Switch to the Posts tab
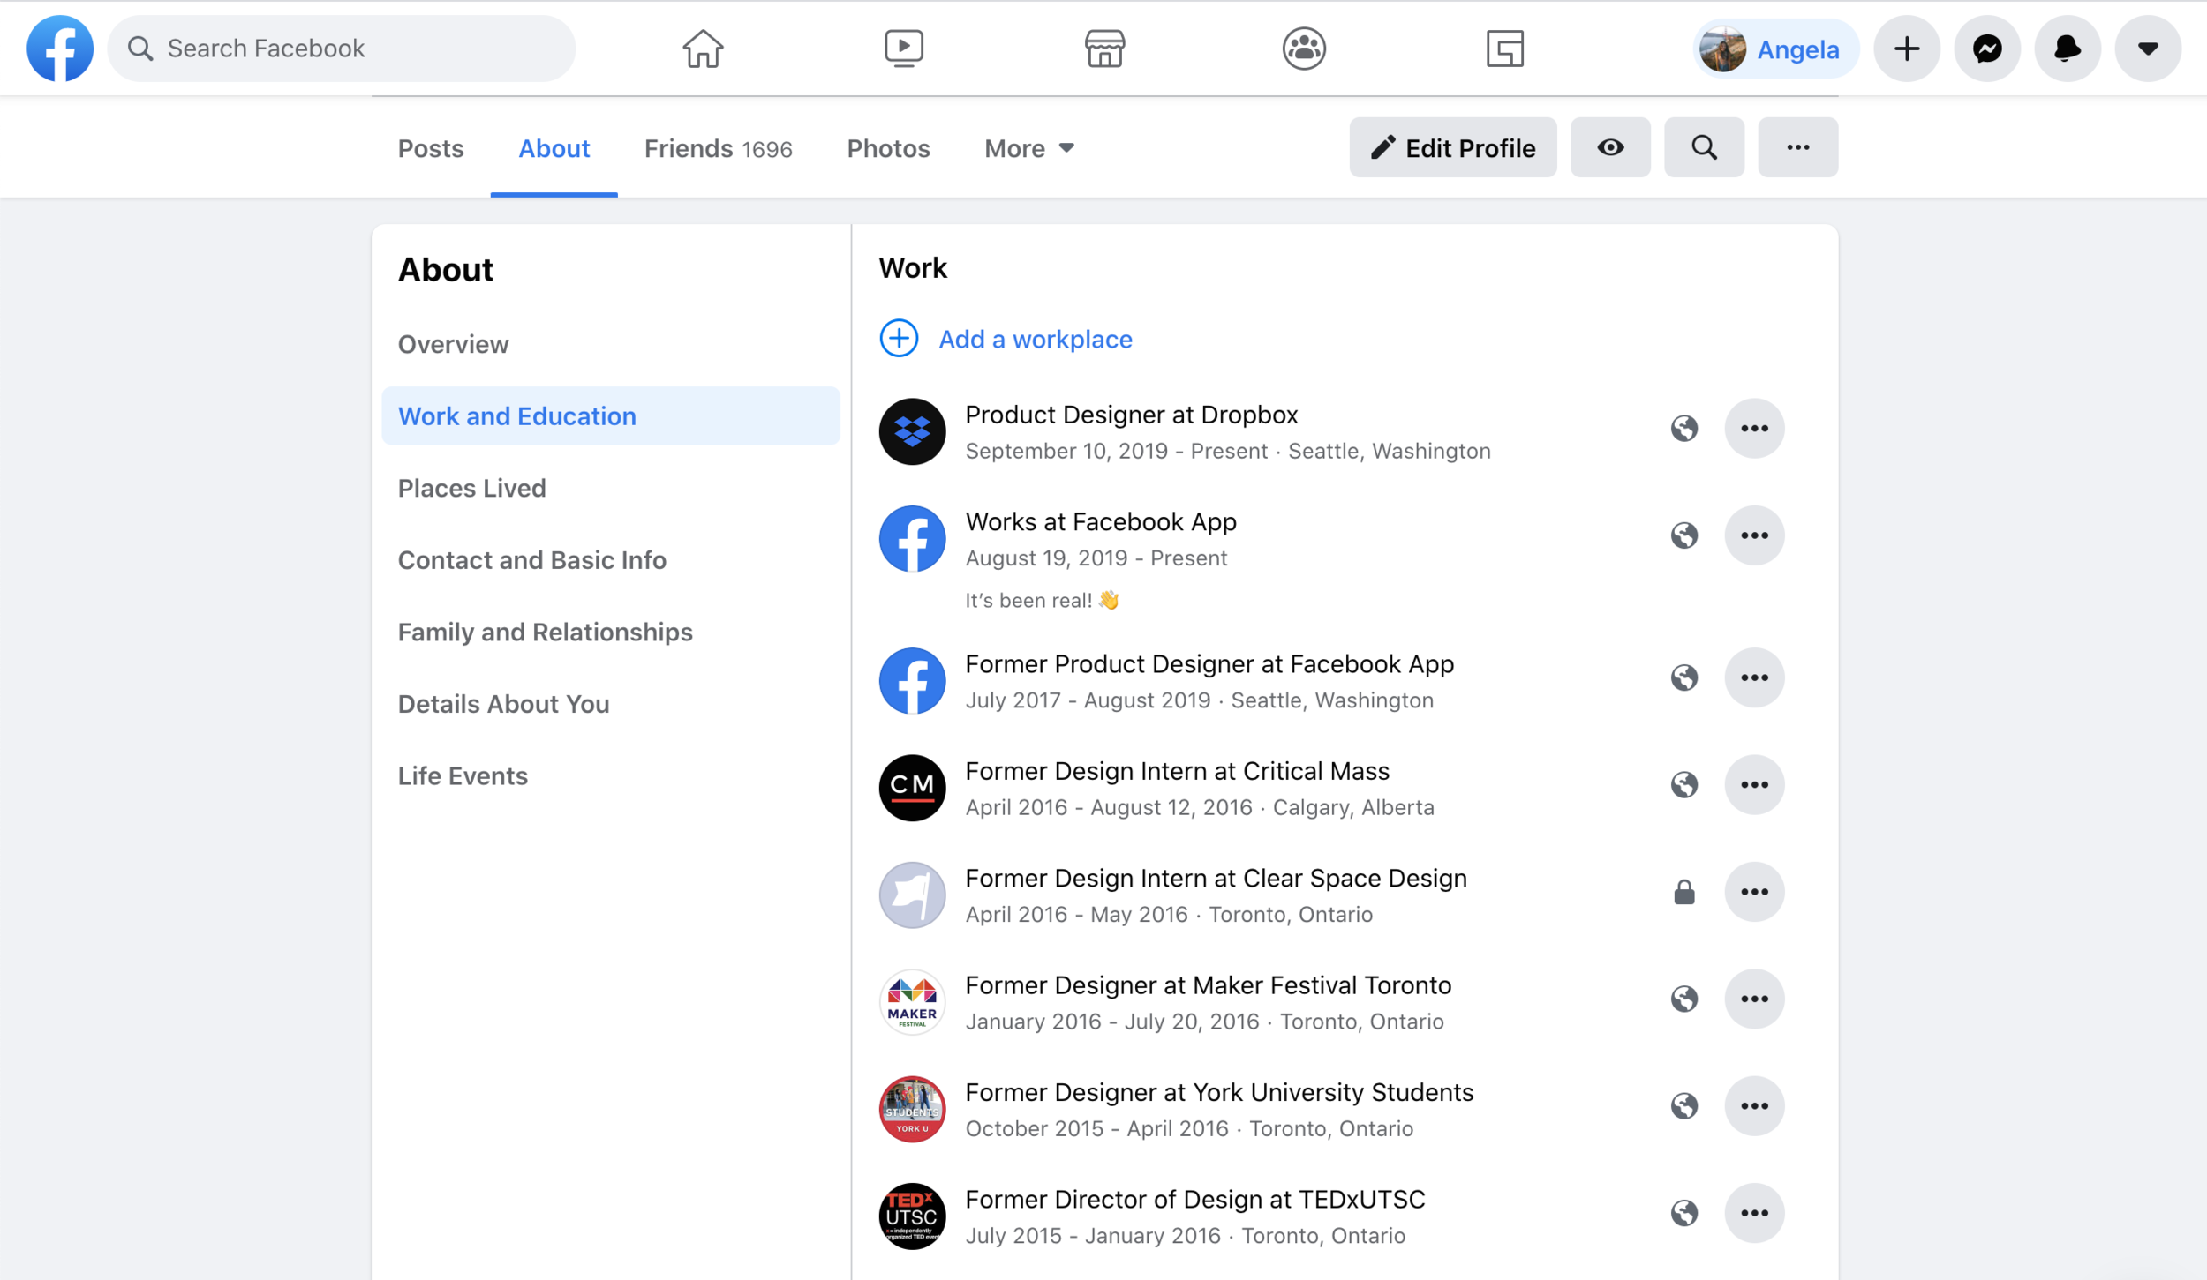The image size is (2207, 1280). (431, 148)
